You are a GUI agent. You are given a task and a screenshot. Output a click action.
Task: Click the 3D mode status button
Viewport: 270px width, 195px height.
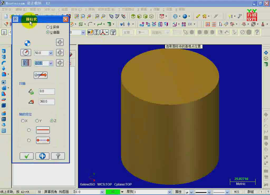click(39, 192)
